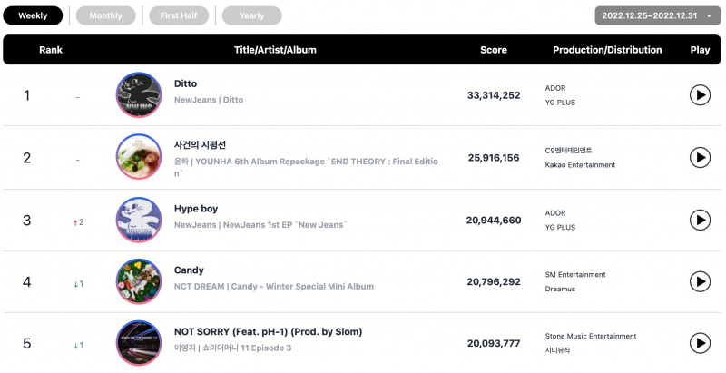Play Candy by NCT DREAM

700,281
